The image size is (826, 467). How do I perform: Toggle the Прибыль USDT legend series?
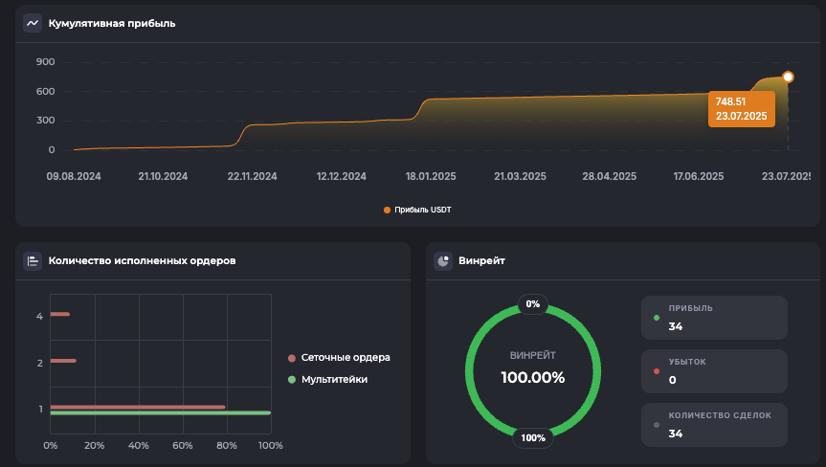click(x=416, y=210)
